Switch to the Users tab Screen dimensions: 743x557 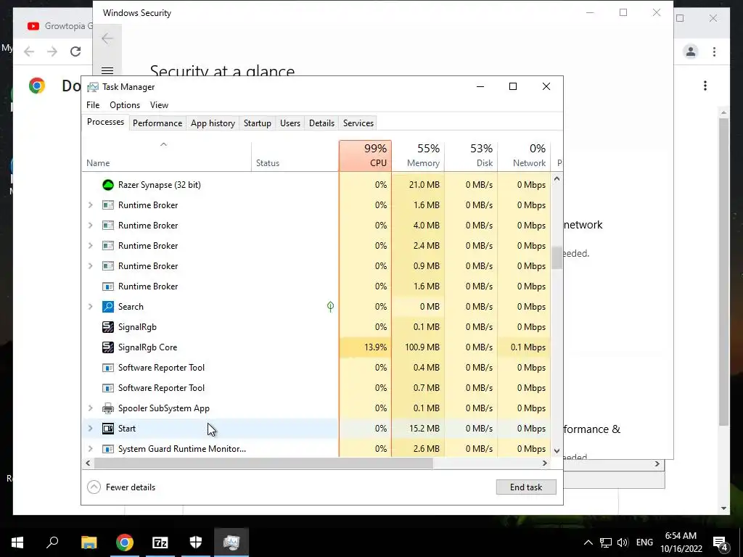coord(290,123)
